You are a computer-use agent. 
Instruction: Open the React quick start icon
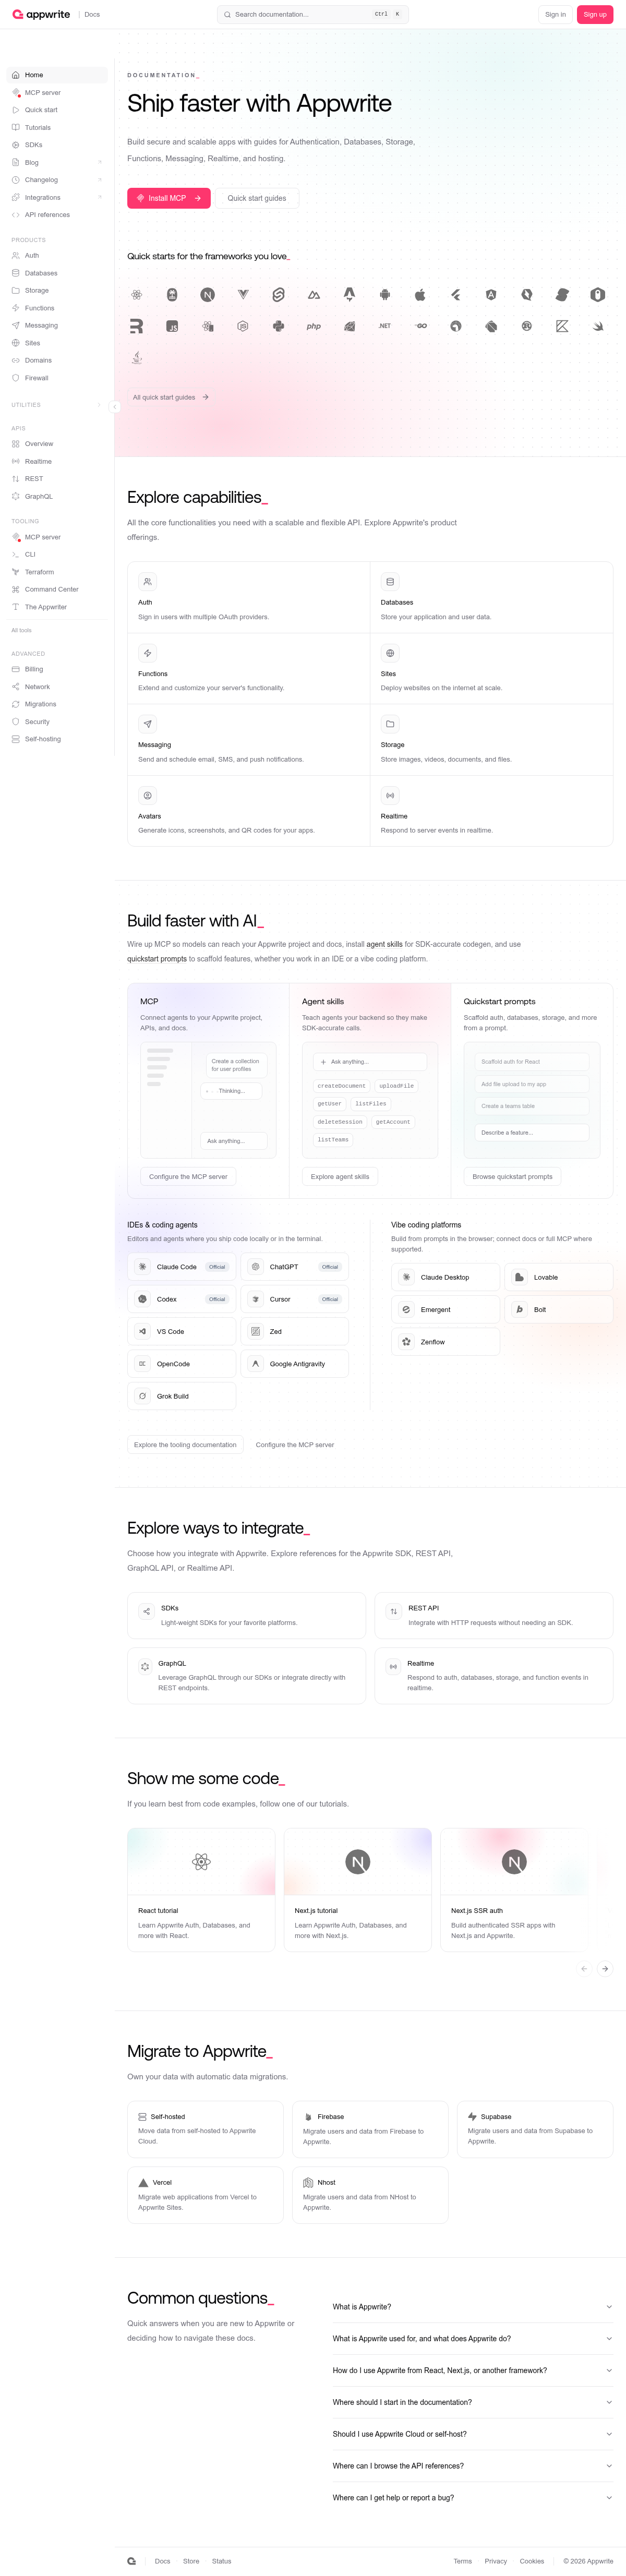(x=137, y=295)
